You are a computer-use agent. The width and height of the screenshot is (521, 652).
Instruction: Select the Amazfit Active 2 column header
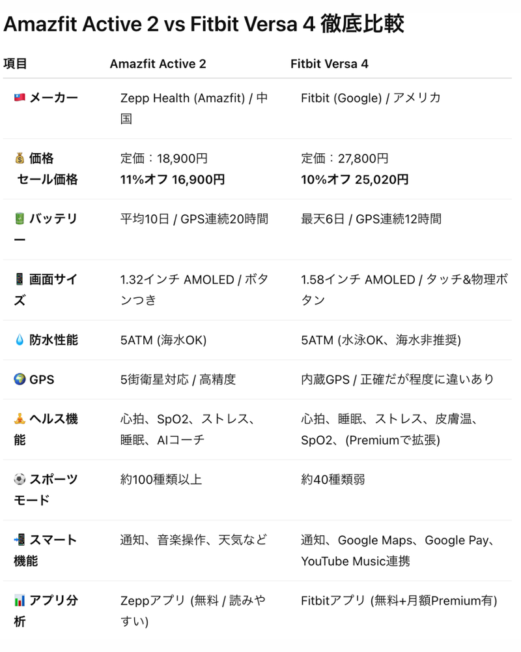point(158,64)
